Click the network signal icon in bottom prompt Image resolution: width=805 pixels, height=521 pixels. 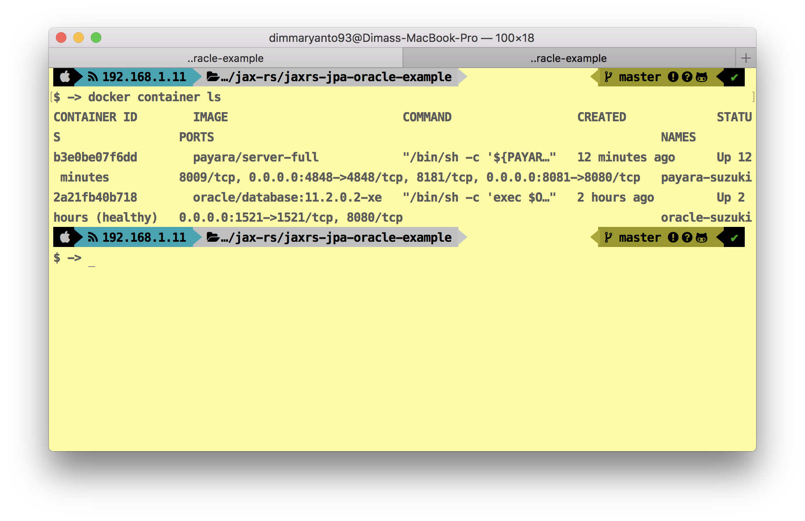tap(93, 238)
